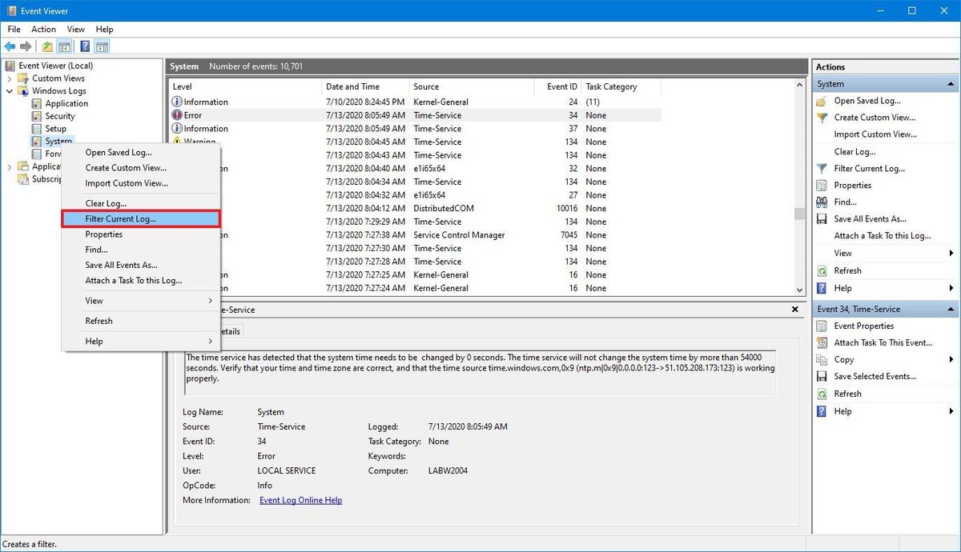Open the Event Log Online Help link

(x=300, y=499)
